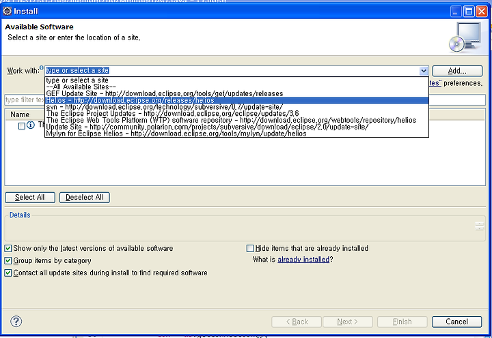Click the install wizard computer and CD image
This screenshot has width=492, height=338.
465,37
